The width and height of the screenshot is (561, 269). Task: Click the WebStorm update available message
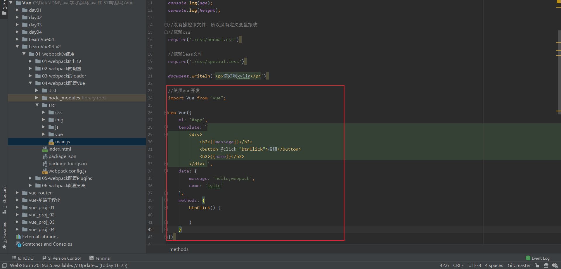[69, 265]
